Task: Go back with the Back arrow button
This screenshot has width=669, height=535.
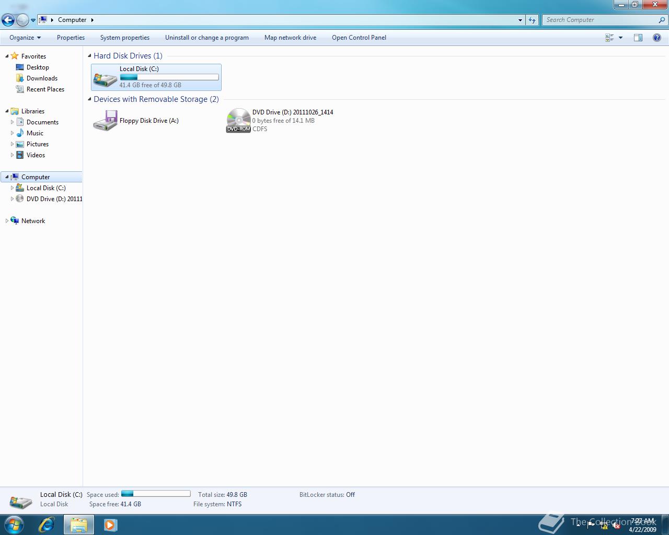Action: pos(8,20)
